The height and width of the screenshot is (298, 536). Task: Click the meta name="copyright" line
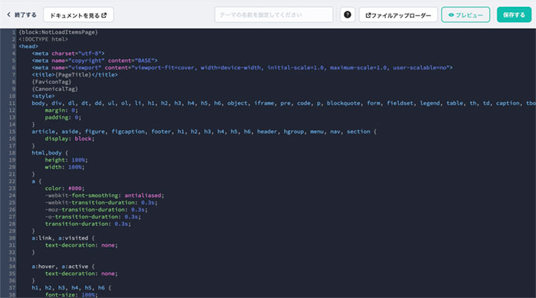click(x=95, y=61)
